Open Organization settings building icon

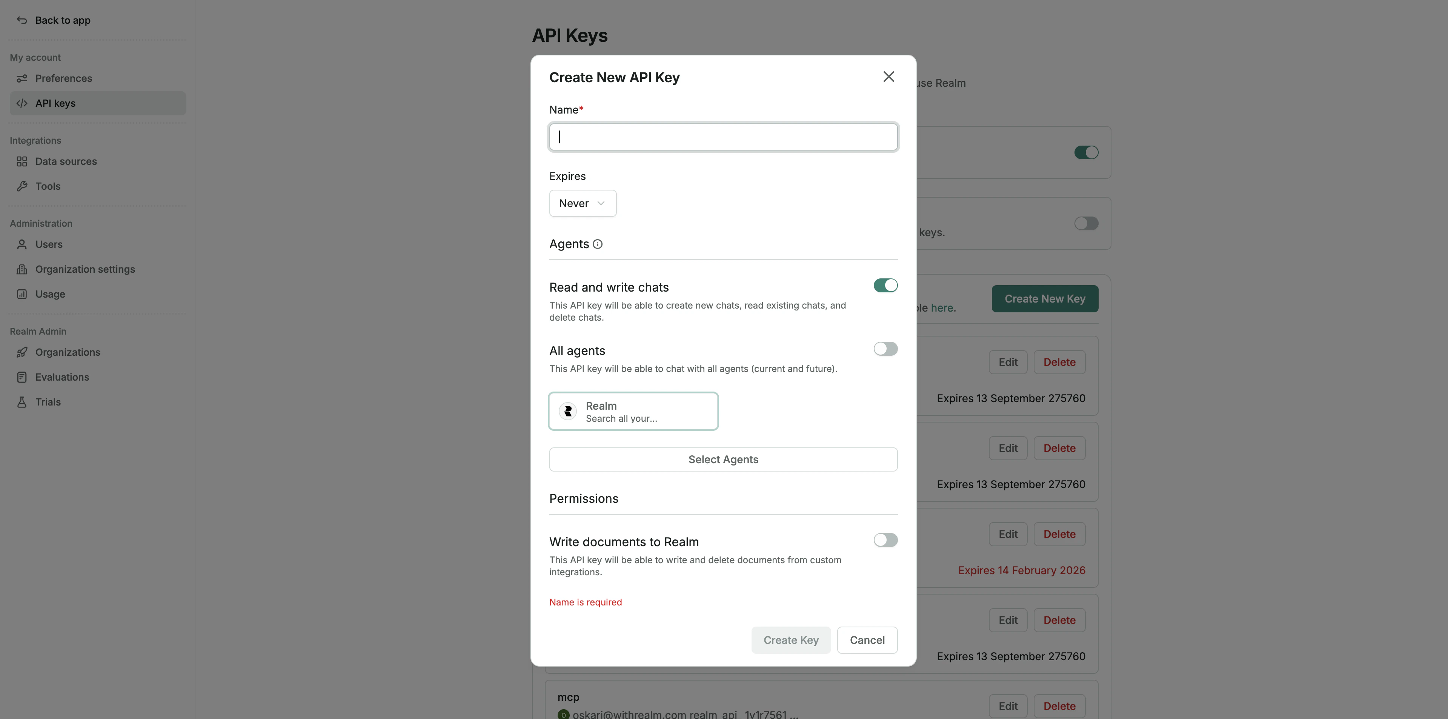pos(22,269)
